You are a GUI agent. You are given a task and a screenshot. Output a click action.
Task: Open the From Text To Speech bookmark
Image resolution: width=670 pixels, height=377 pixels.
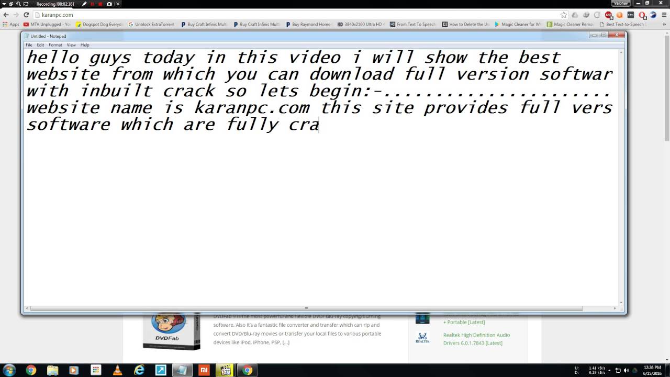[413, 24]
